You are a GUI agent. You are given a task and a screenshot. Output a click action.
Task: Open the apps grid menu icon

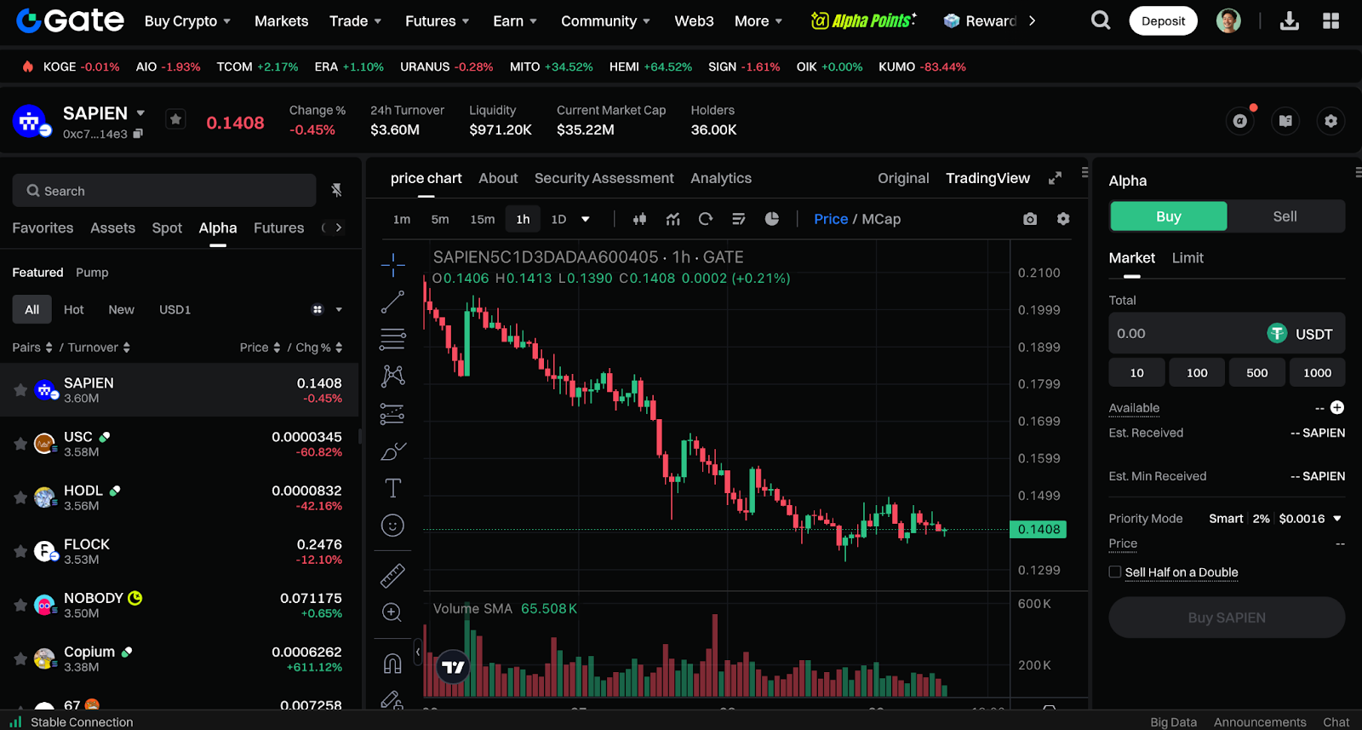[1331, 20]
